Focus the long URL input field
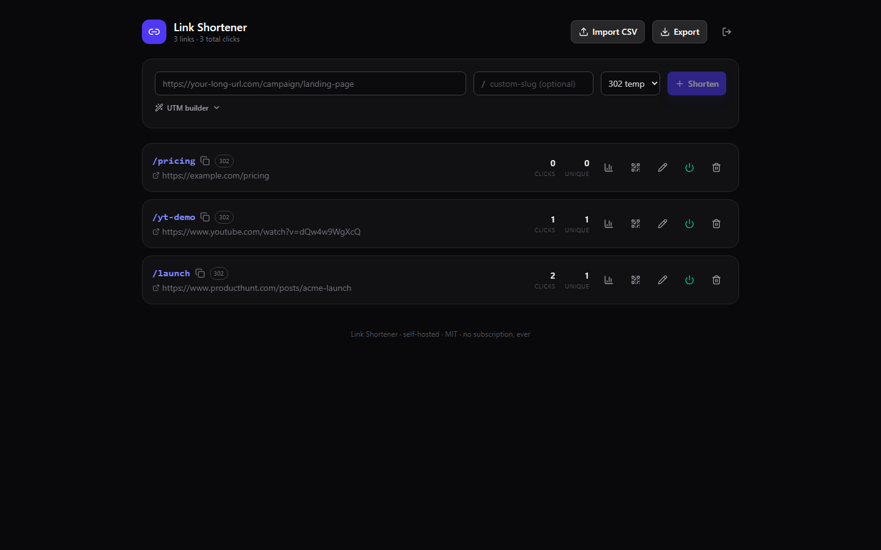 310,84
